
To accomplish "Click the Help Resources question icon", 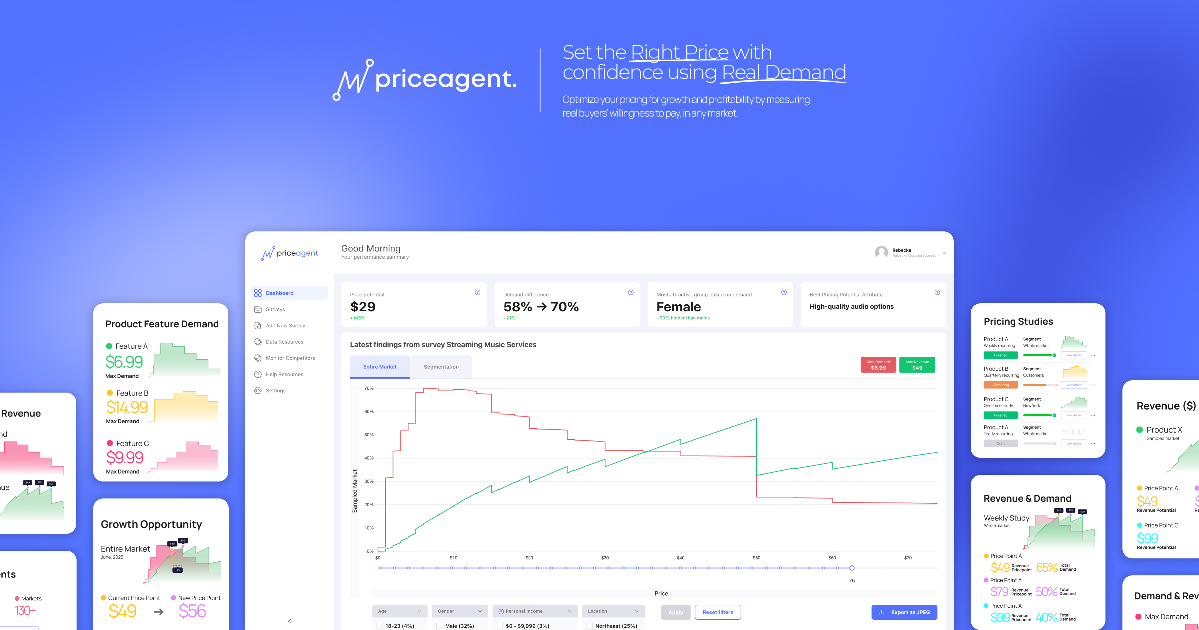I will pos(258,374).
